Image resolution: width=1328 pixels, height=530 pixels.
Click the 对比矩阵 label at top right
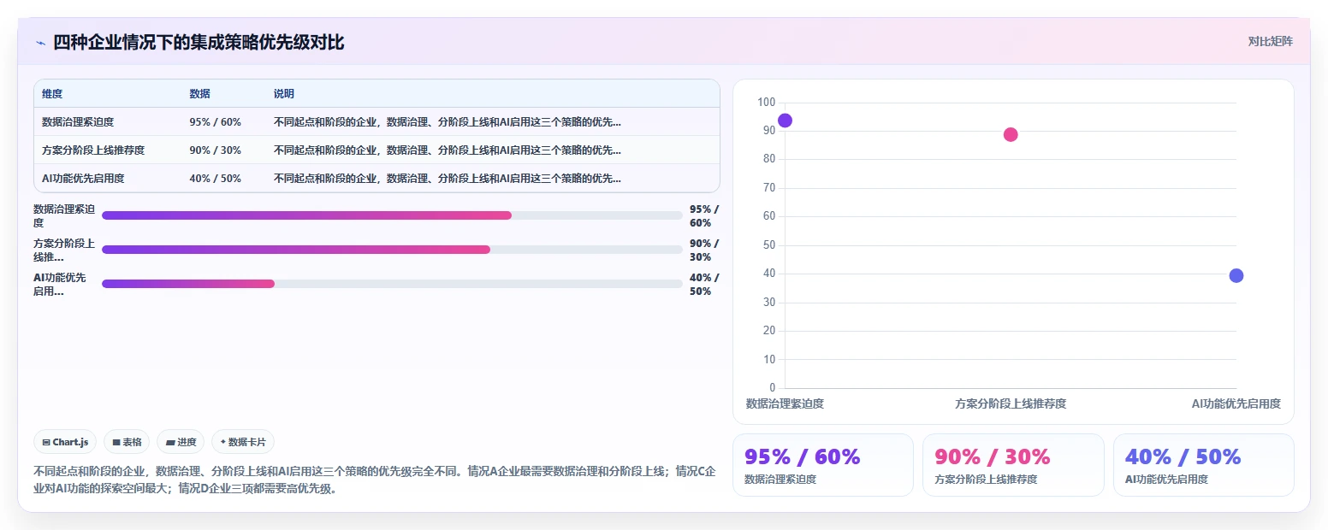point(1270,41)
